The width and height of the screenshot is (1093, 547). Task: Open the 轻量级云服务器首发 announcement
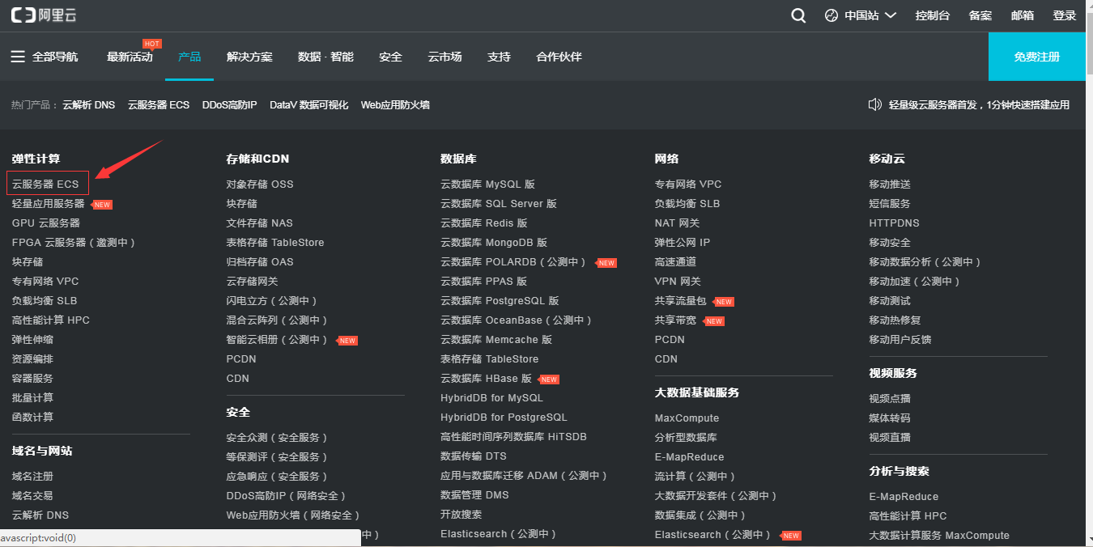(979, 105)
